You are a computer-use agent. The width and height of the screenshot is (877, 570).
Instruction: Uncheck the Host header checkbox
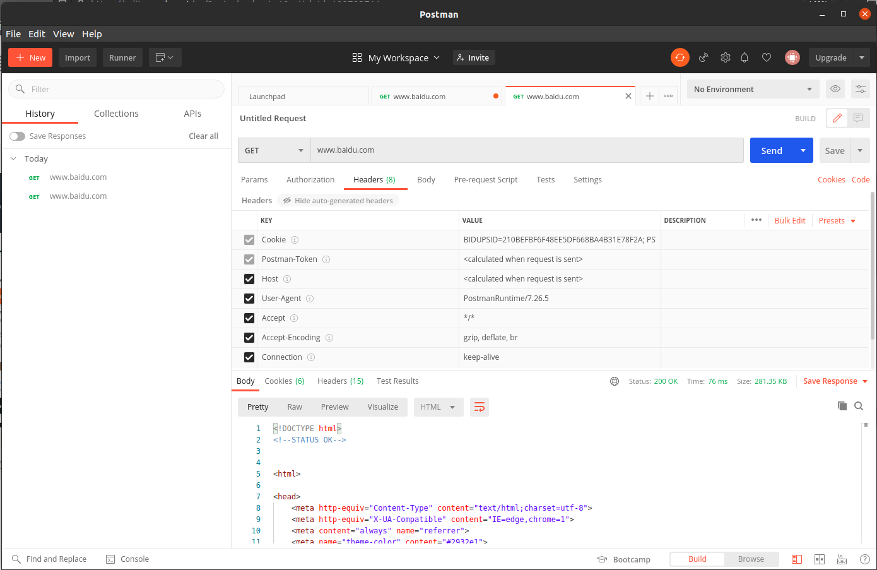point(249,279)
